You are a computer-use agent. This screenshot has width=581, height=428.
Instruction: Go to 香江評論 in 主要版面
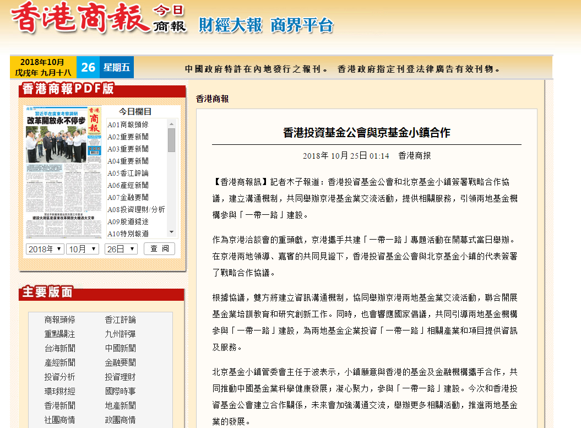tap(120, 320)
